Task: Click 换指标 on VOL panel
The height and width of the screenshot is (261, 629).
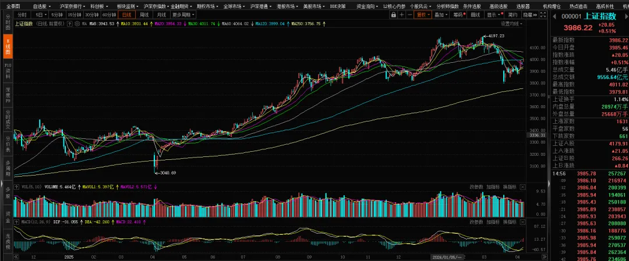Action: pyautogui.click(x=510, y=187)
